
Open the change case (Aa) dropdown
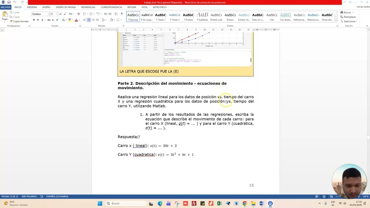(71, 14)
